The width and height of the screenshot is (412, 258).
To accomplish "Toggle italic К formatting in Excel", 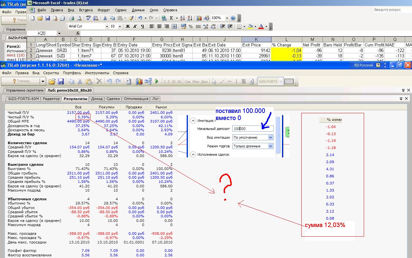I will (135, 26).
